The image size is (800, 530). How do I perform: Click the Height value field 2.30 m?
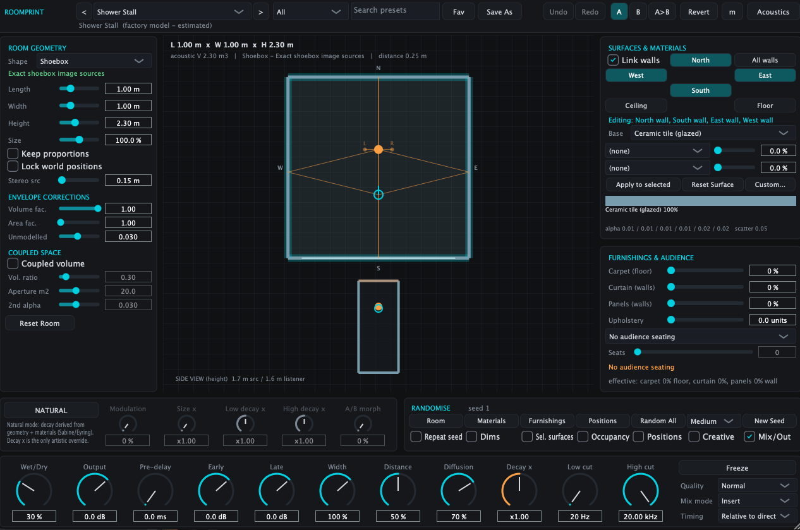[128, 123]
